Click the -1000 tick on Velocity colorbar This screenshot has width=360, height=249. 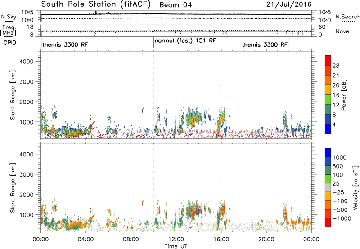click(342, 218)
